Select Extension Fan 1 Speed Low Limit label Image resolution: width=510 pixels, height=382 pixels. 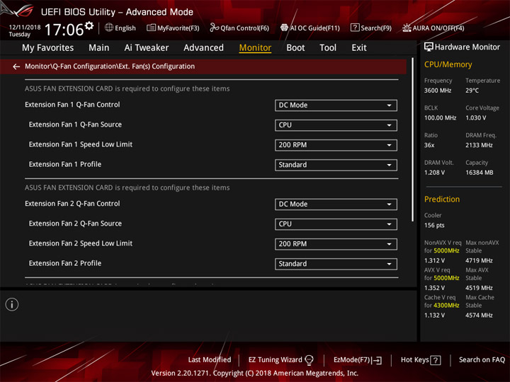[81, 144]
